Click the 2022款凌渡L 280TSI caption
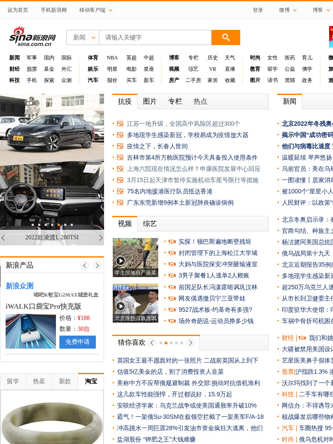This screenshot has width=333, height=444. (52, 238)
